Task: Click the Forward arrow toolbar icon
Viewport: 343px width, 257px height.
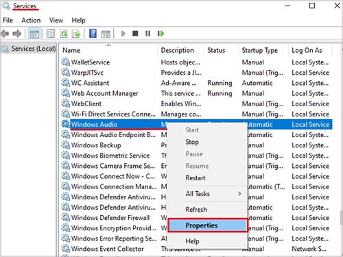Action: point(17,34)
